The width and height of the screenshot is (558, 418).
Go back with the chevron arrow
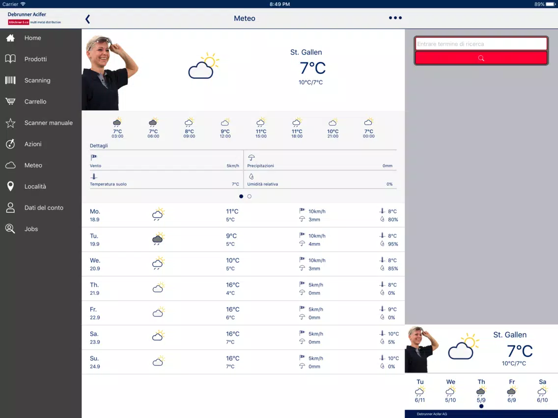(x=87, y=19)
